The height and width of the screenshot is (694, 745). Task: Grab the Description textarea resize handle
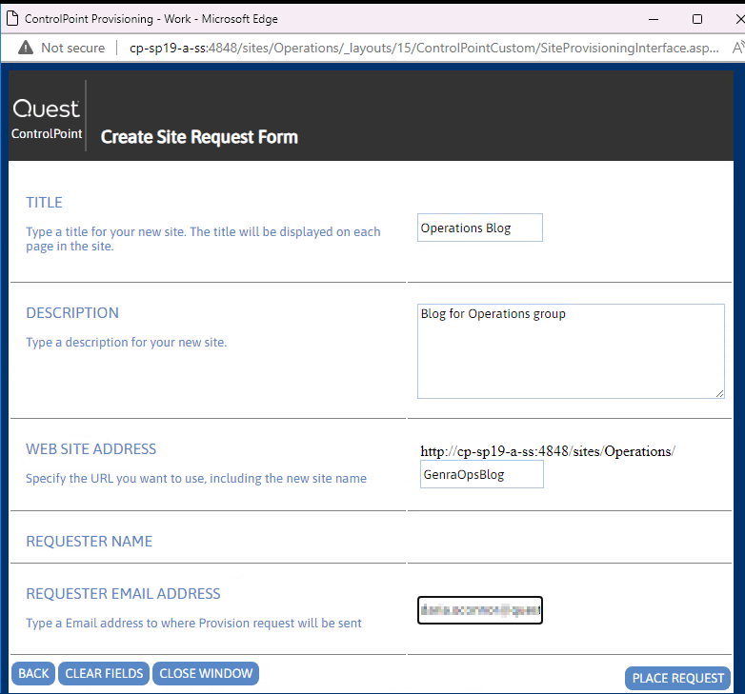click(x=719, y=393)
